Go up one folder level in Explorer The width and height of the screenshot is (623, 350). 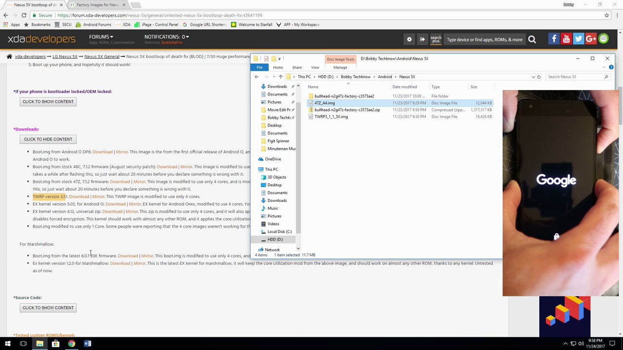(x=280, y=77)
